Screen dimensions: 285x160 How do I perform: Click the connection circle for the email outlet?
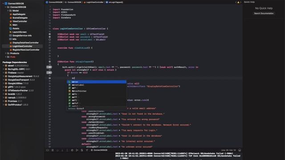click(49, 34)
